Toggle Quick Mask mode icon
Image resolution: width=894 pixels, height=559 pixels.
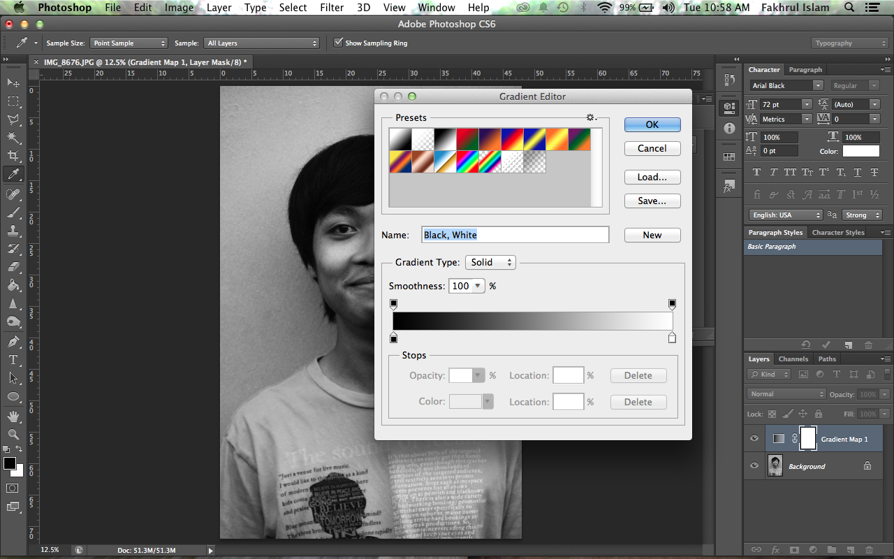[x=13, y=488]
